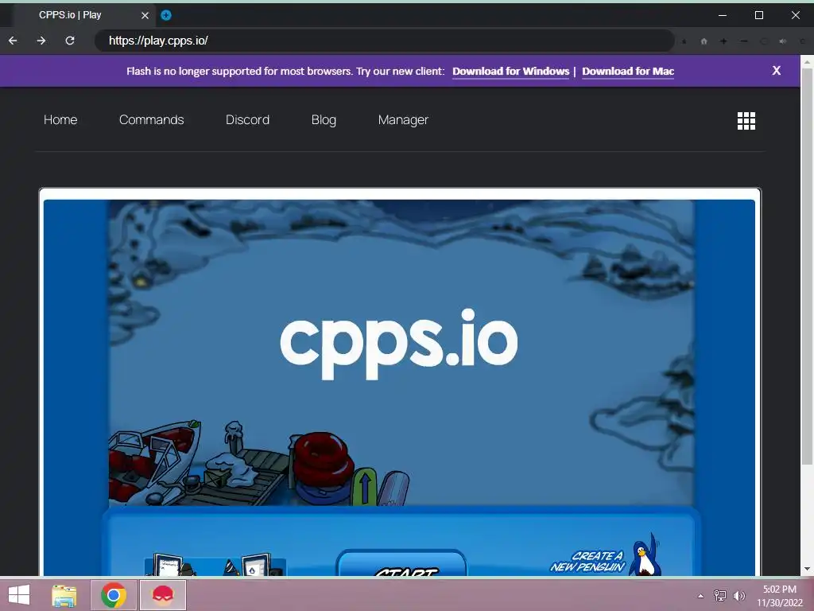
Task: Zoom in with the plus icon
Action: 723,41
